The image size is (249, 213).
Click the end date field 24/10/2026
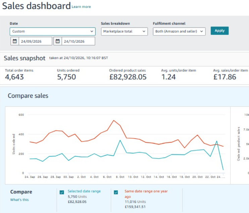click(x=78, y=41)
